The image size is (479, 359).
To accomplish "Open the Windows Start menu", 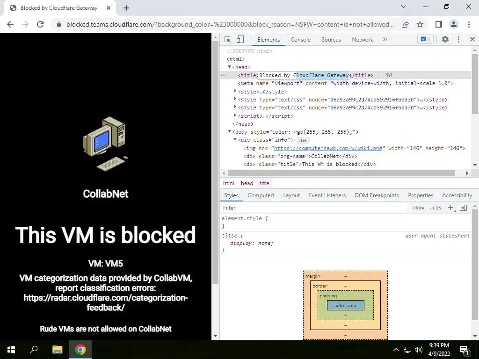I will (11, 350).
